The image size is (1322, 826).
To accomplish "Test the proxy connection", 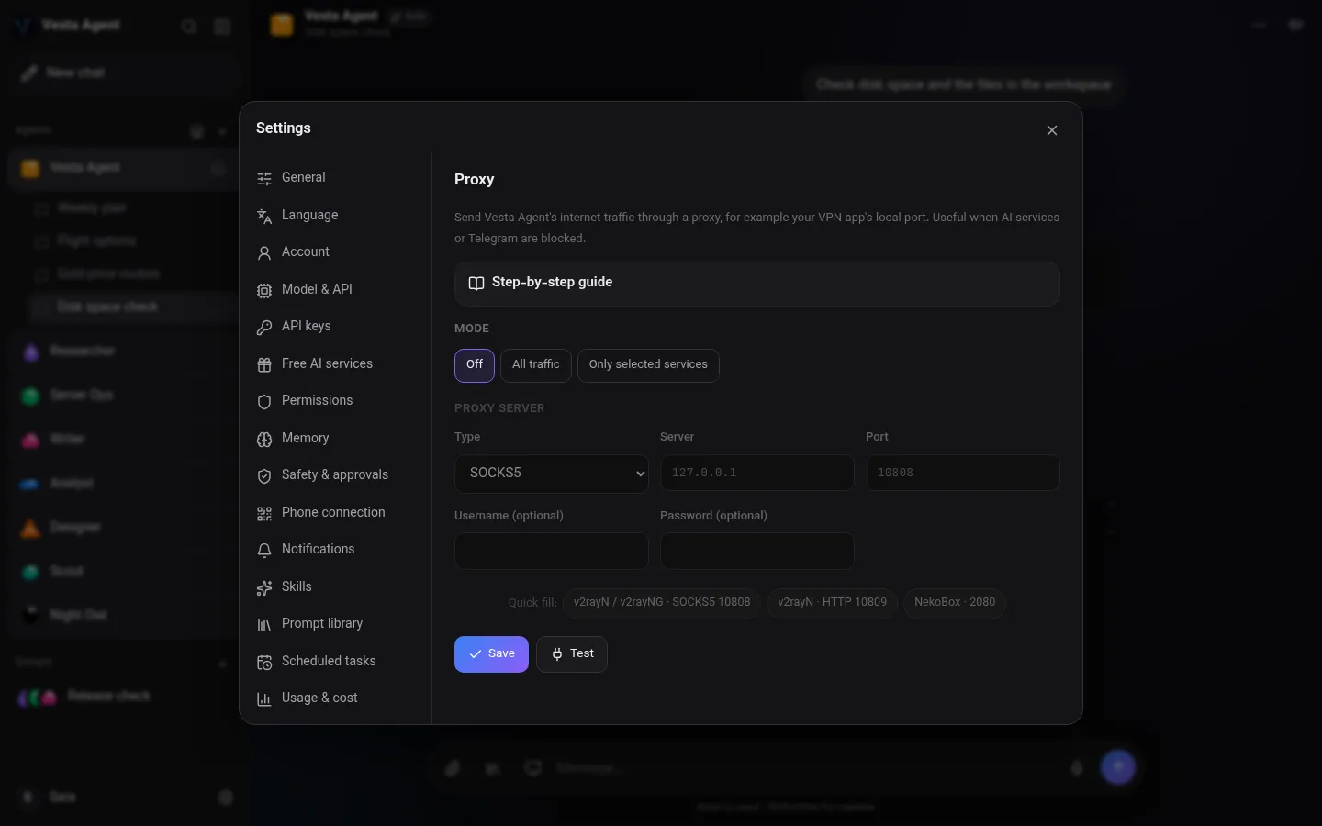I will click(x=572, y=654).
